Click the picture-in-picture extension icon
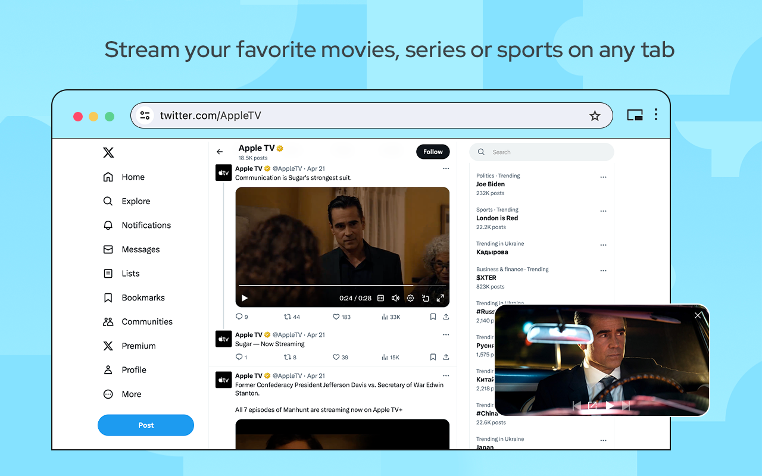 (635, 115)
